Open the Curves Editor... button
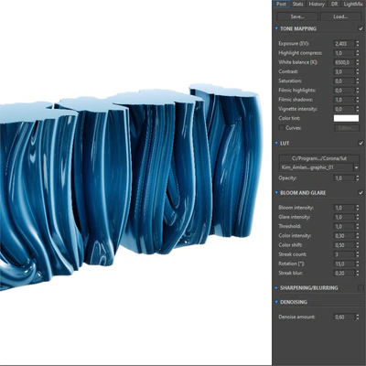This screenshot has width=366, height=366. pos(347,128)
